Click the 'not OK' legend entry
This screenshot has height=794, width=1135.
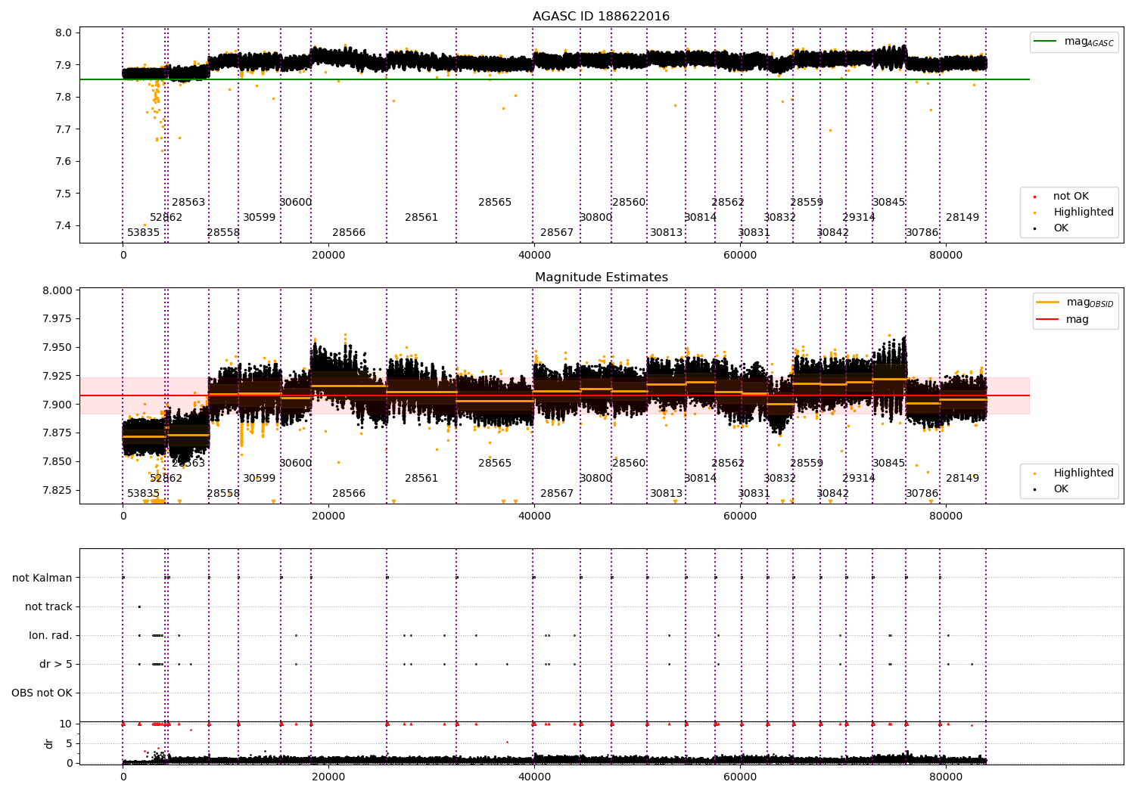(1070, 197)
